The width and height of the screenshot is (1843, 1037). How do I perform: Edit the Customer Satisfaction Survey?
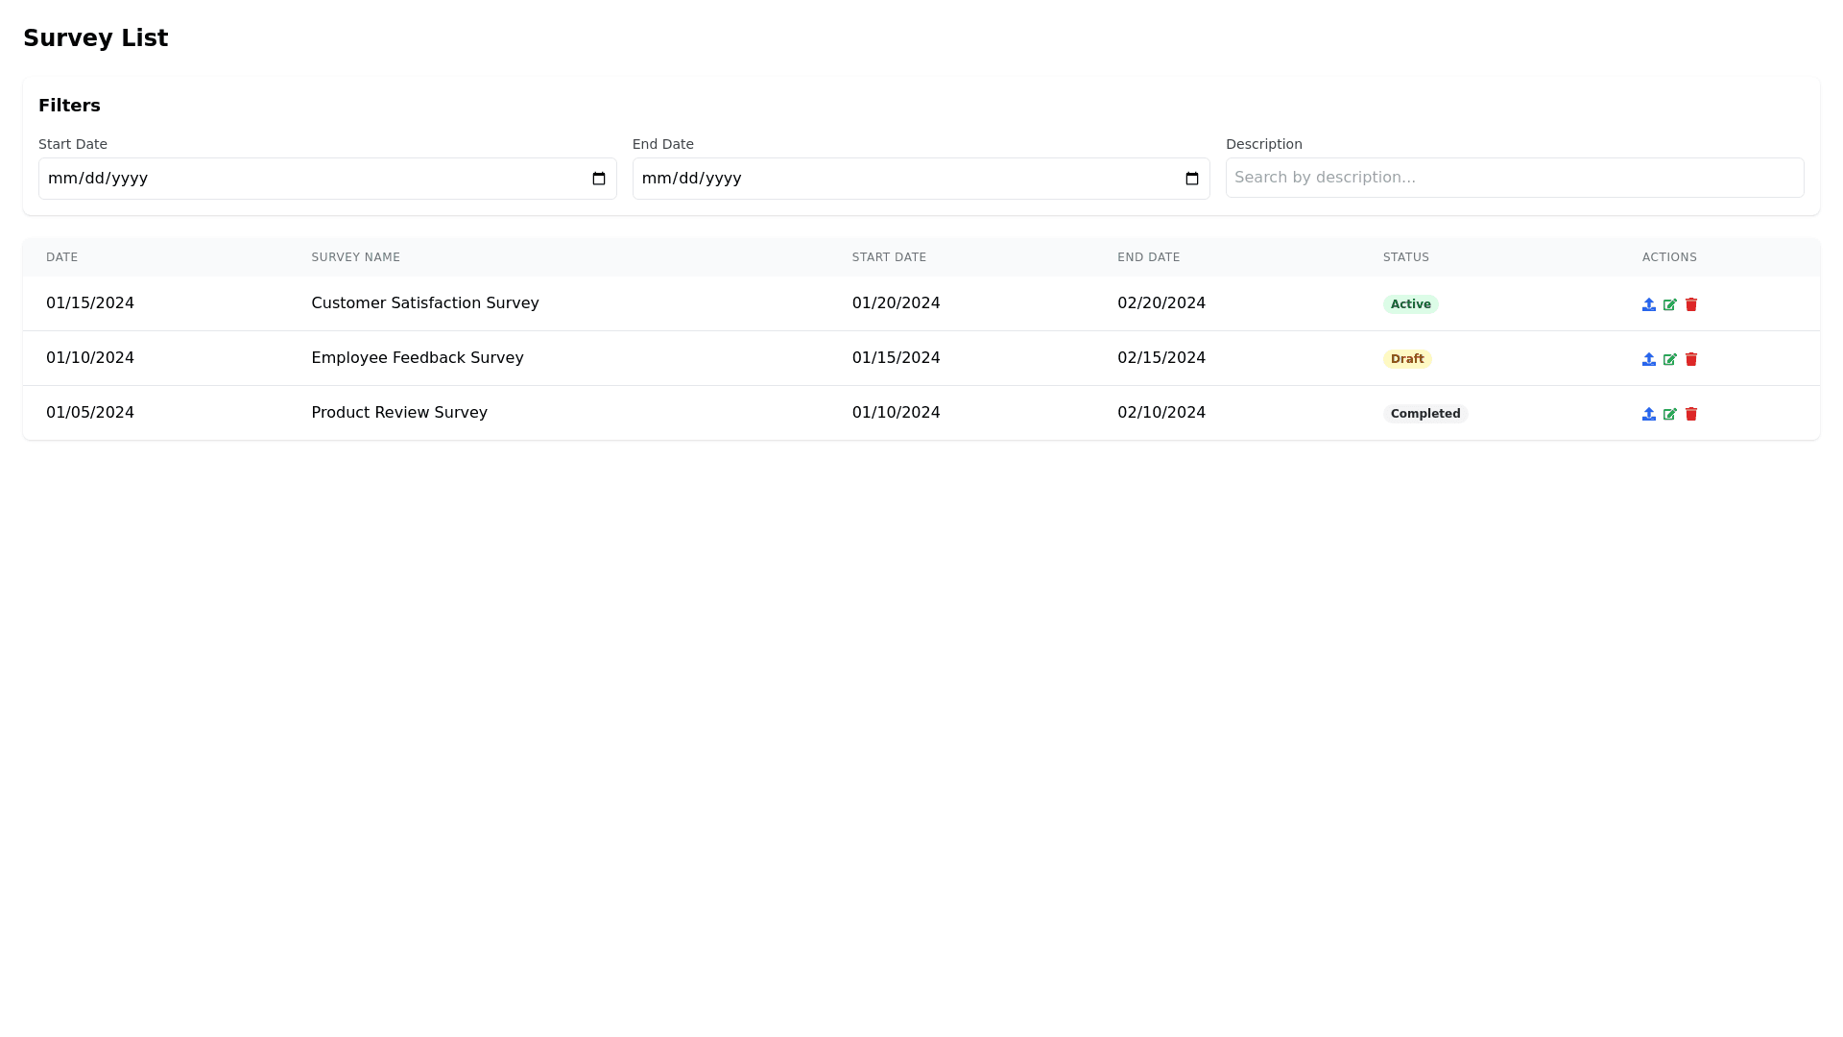pyautogui.click(x=1669, y=304)
